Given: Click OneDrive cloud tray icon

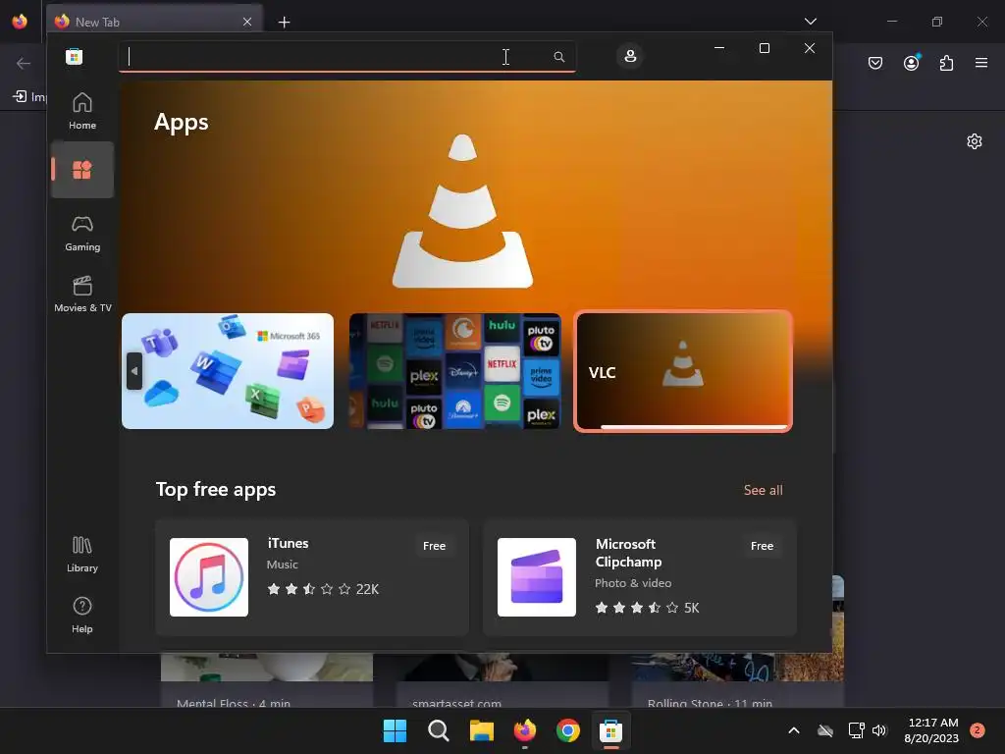Looking at the screenshot, I should [825, 730].
